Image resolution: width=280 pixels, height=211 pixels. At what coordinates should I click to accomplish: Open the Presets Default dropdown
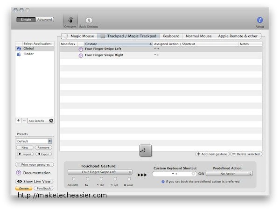point(34,141)
